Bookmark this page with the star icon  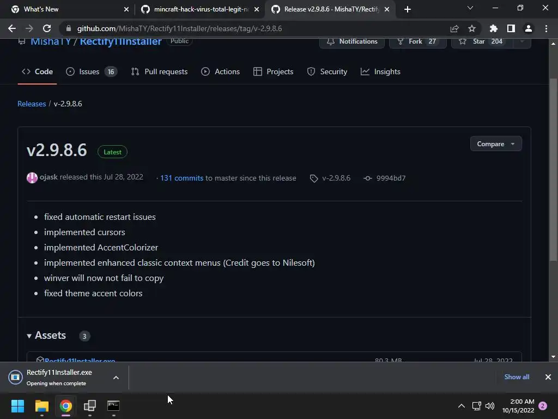[x=471, y=28]
